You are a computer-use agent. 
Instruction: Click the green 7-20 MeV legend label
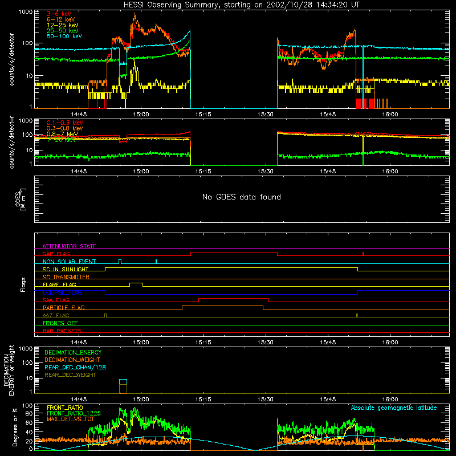click(61, 140)
